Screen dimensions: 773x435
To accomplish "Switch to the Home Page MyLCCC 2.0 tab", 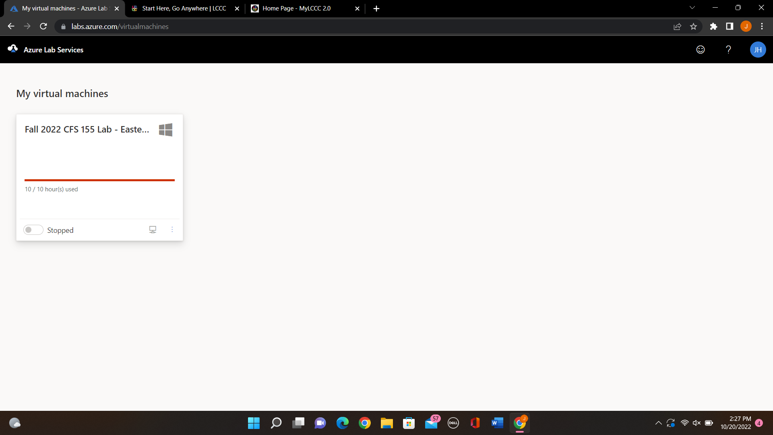I will (x=296, y=8).
